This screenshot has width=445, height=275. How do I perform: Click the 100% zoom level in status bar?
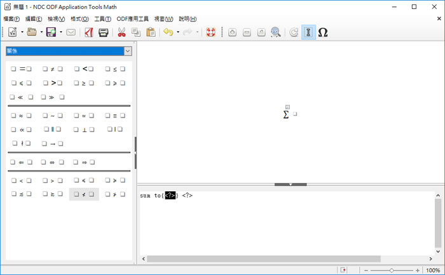(433, 271)
